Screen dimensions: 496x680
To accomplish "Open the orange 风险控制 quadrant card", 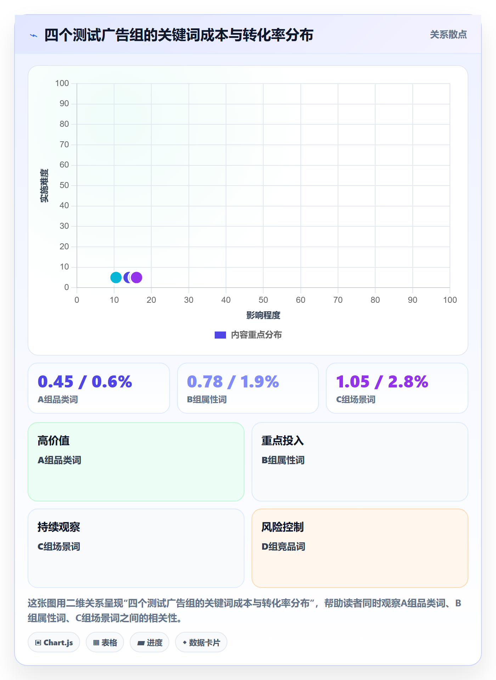I will 360,548.
